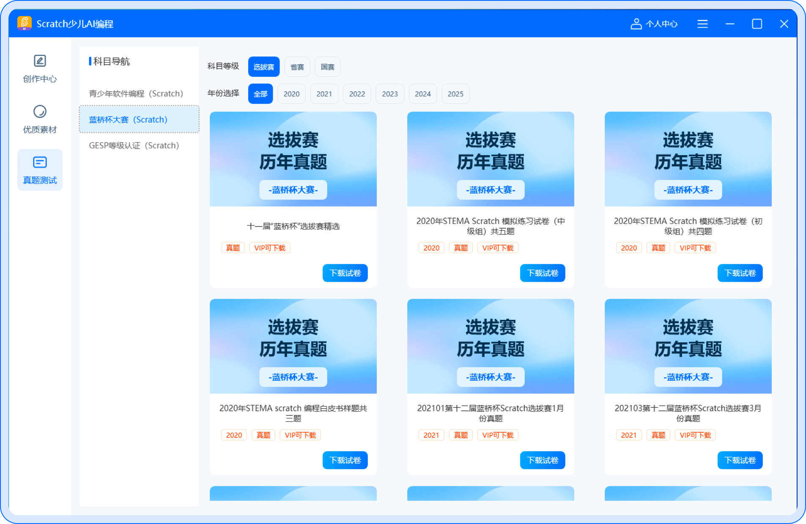Select GESP等级认证 (Scratch) subject
The image size is (806, 524).
pyautogui.click(x=134, y=145)
